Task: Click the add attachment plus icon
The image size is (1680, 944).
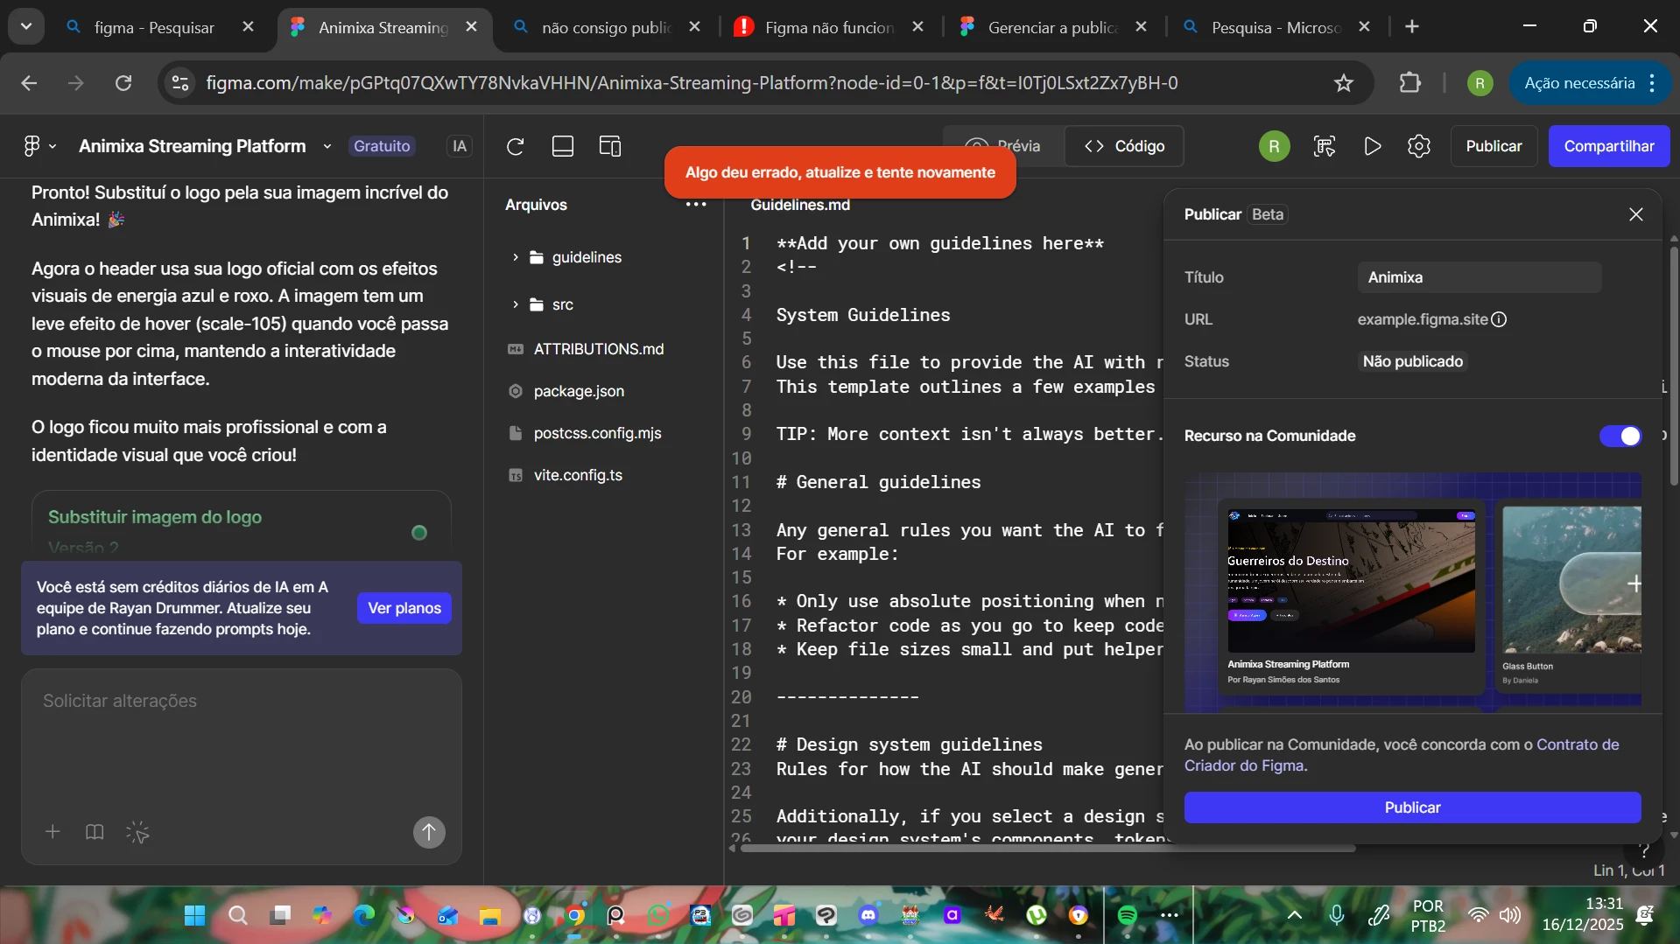Action: pos(53,831)
